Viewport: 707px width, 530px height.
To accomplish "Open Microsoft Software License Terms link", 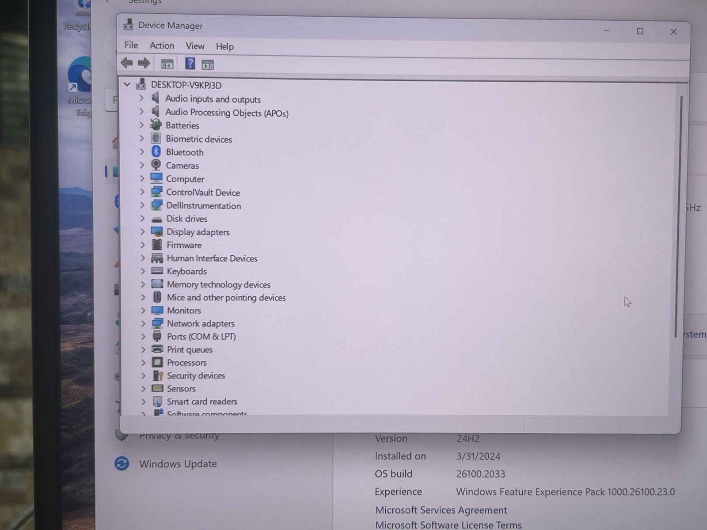I will (x=448, y=525).
